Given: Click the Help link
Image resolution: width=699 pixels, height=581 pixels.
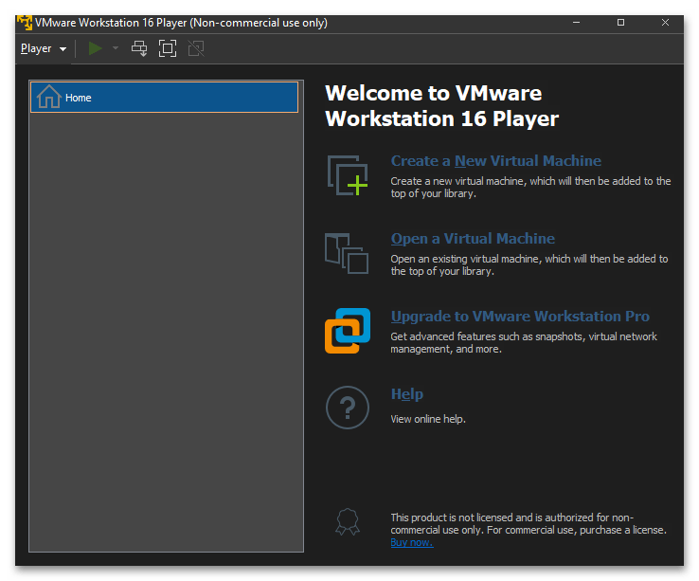Looking at the screenshot, I should (x=407, y=394).
